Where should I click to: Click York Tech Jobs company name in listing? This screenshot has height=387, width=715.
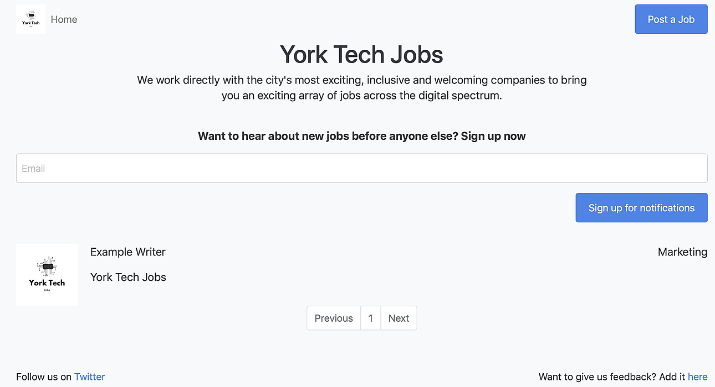point(128,278)
